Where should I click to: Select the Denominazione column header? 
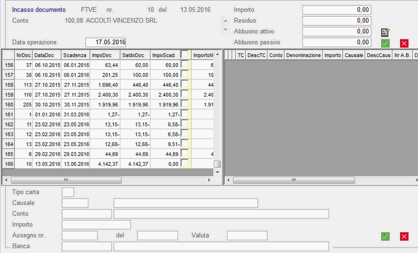pos(303,55)
